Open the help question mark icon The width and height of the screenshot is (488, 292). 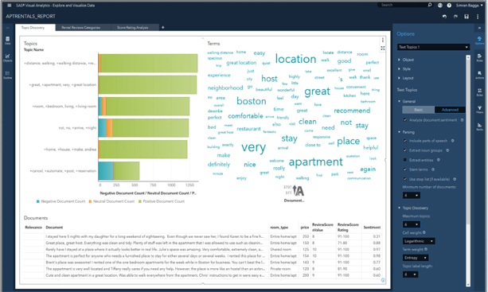click(x=449, y=6)
